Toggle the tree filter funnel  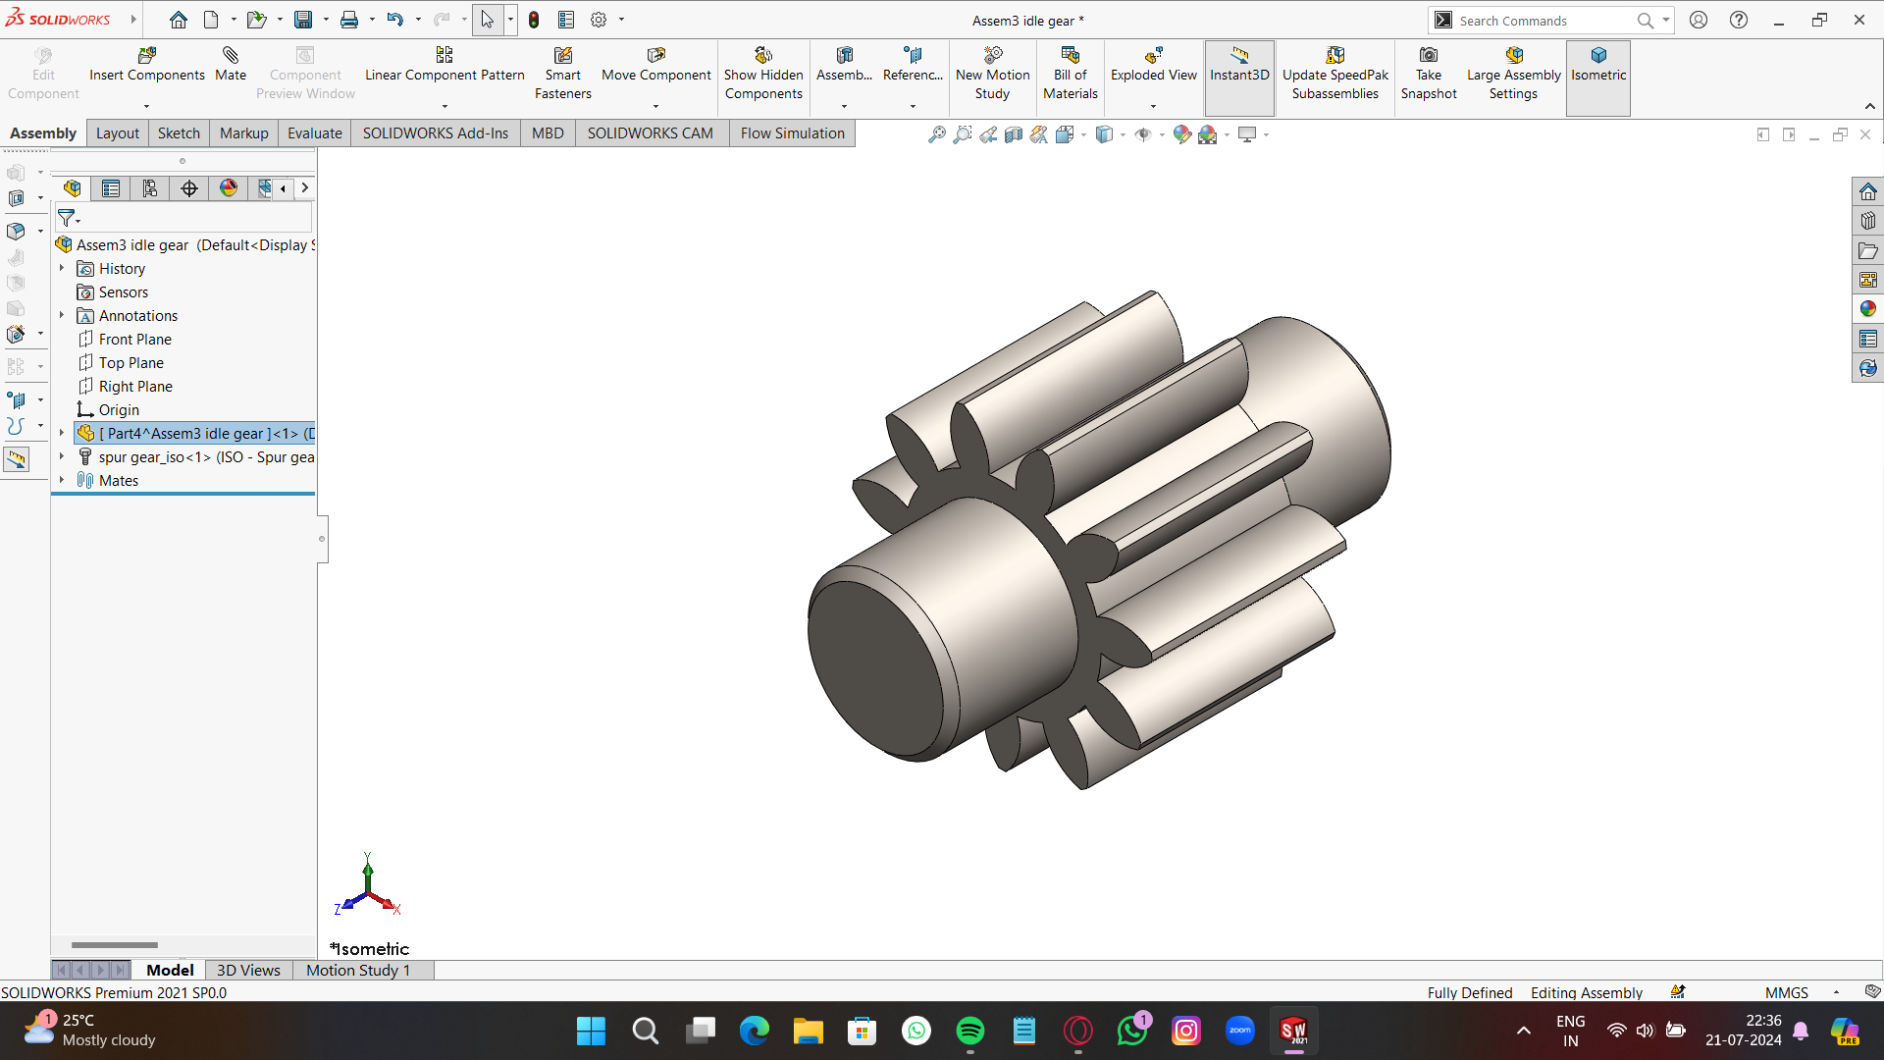click(67, 218)
